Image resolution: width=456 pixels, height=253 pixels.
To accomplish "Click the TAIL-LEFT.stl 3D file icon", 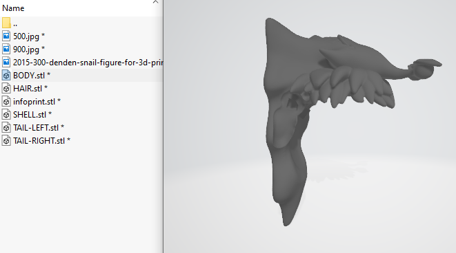I will [6, 127].
